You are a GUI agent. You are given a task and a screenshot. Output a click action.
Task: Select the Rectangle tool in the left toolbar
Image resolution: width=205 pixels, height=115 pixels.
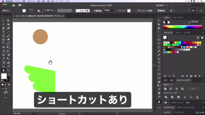(x=4, y=36)
